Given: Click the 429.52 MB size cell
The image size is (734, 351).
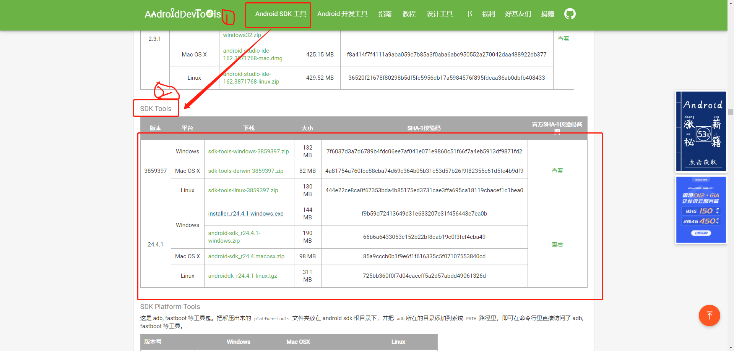Looking at the screenshot, I should 320,78.
